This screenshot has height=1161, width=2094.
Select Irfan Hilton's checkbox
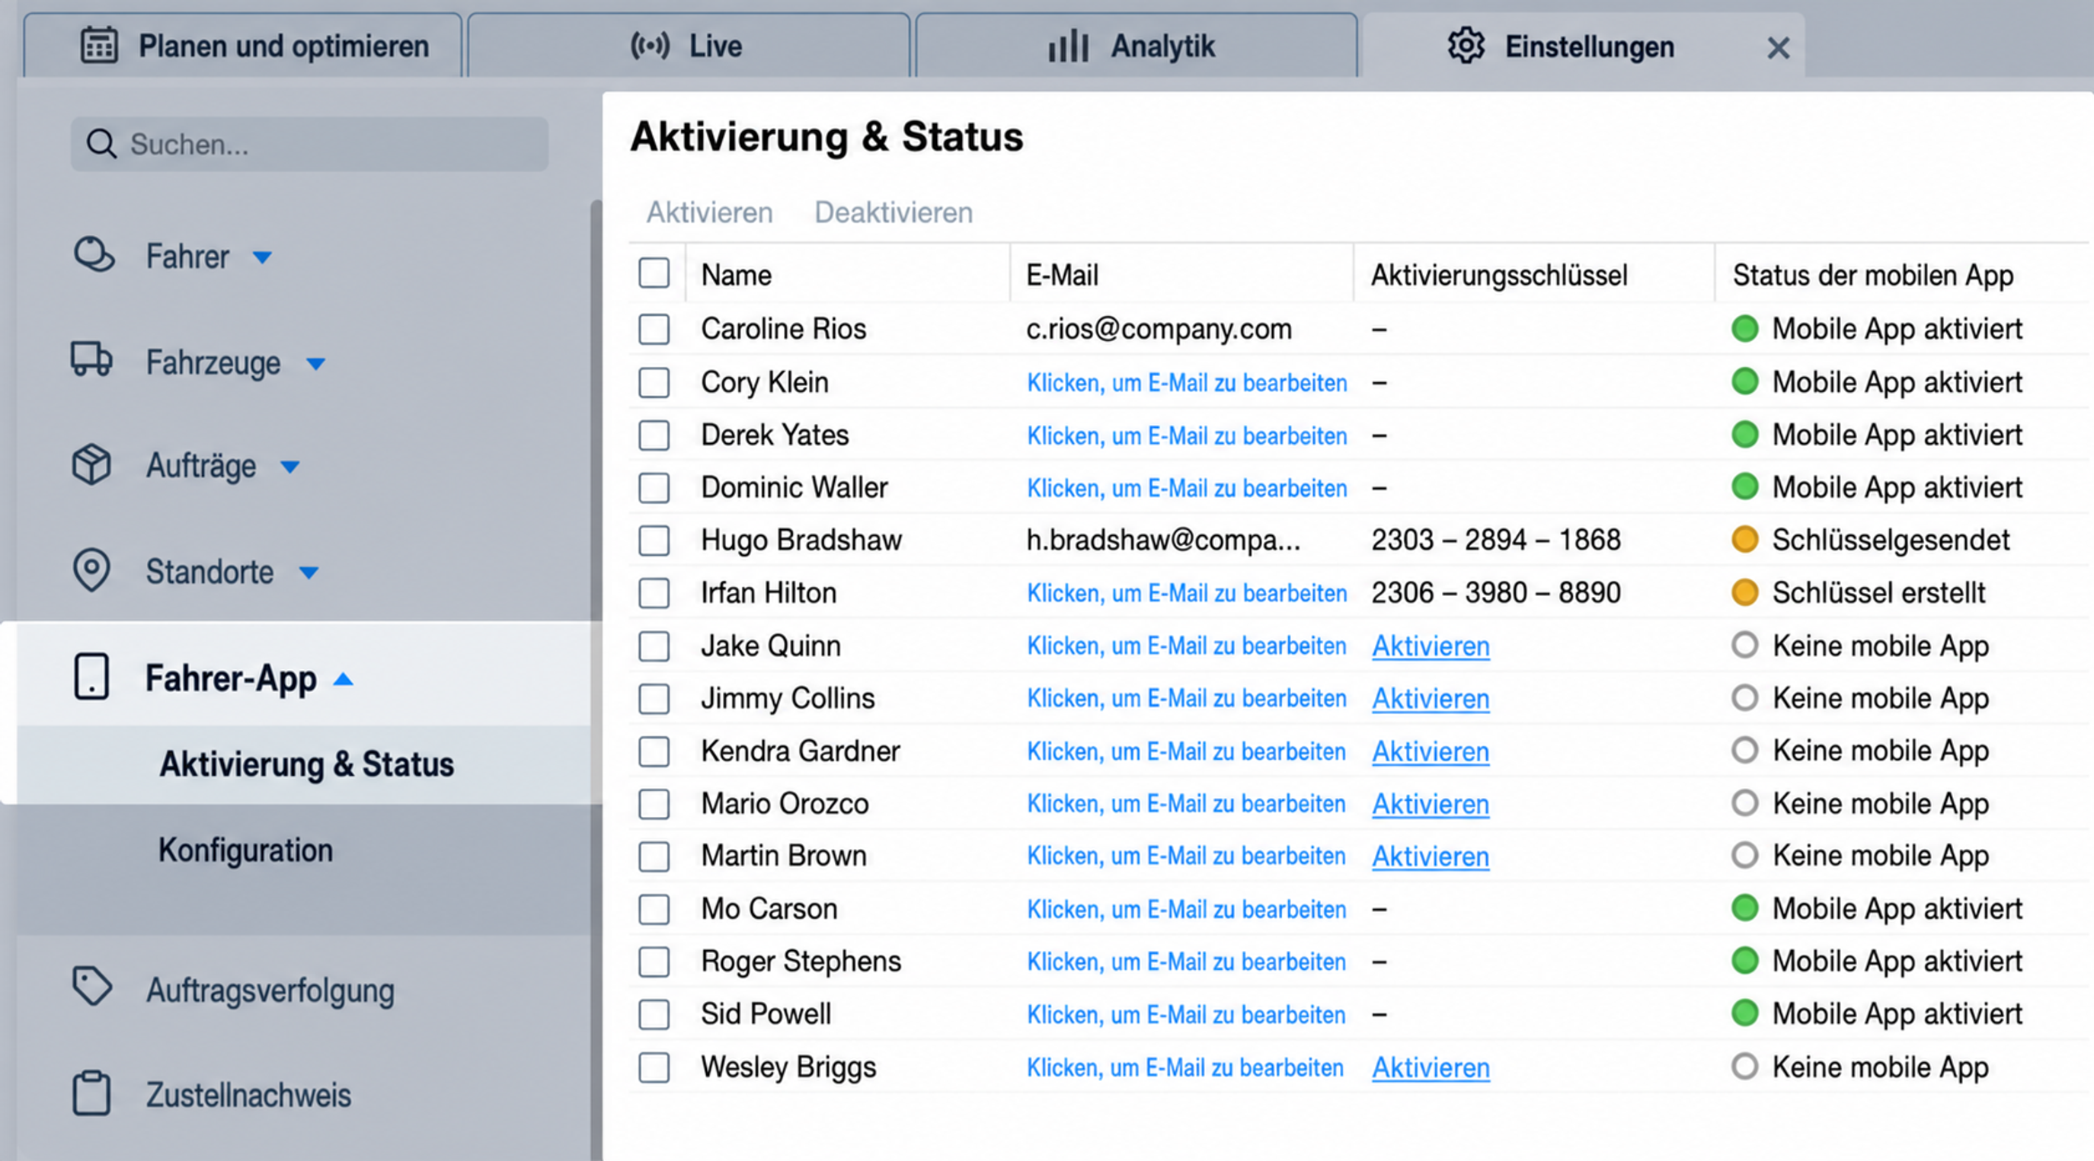click(x=654, y=593)
